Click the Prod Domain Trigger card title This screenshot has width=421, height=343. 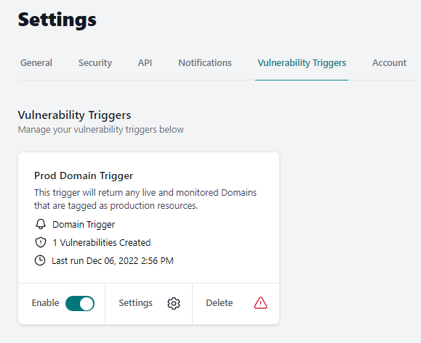pyautogui.click(x=84, y=175)
